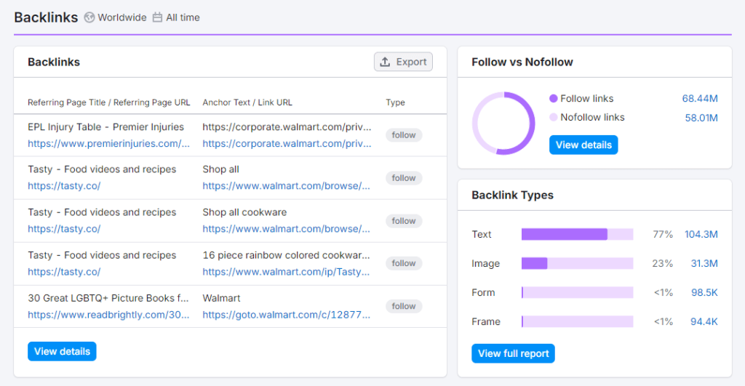Viewport: 745px width, 386px height.
Task: Click the Form backlink type progress bar
Action: [x=577, y=292]
